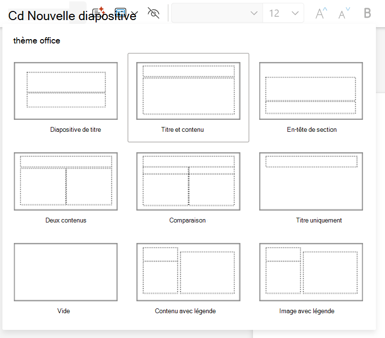Click the hide slide eye-slash icon

coord(154,13)
